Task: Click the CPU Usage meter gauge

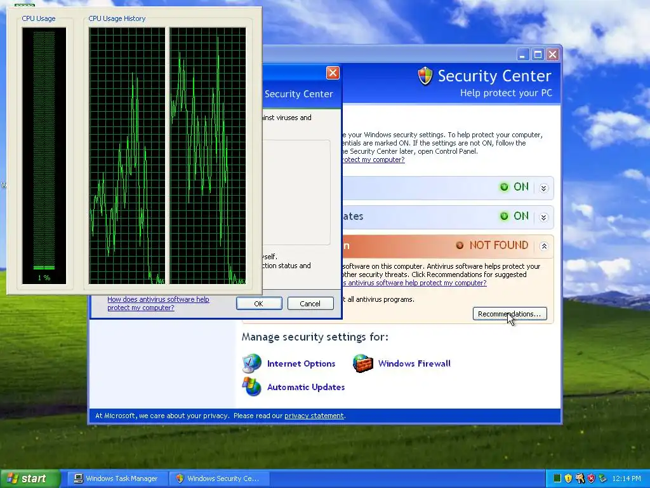Action: point(44,156)
